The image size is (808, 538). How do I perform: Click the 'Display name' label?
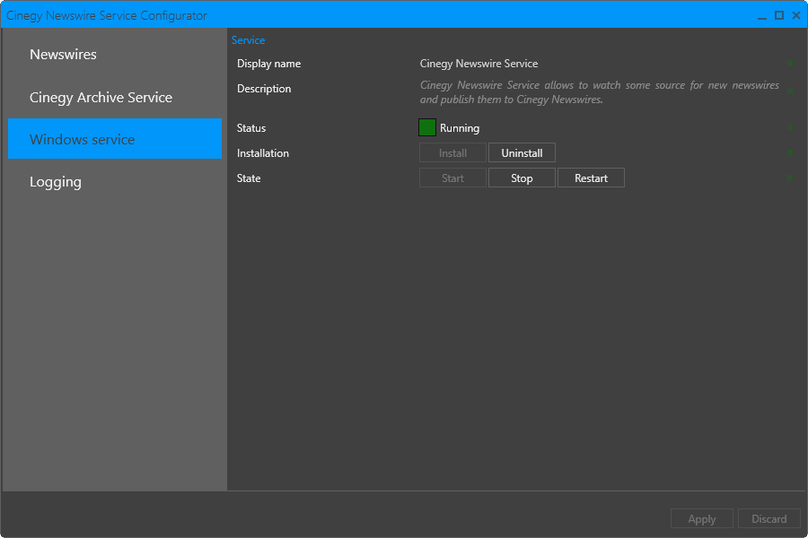268,64
